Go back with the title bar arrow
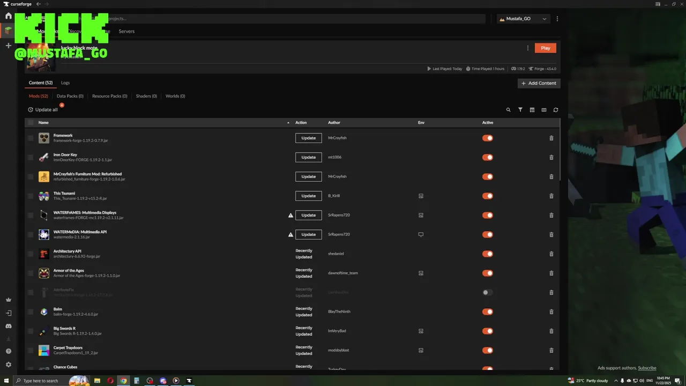Screen dimensions: 686x386 (x=38, y=4)
